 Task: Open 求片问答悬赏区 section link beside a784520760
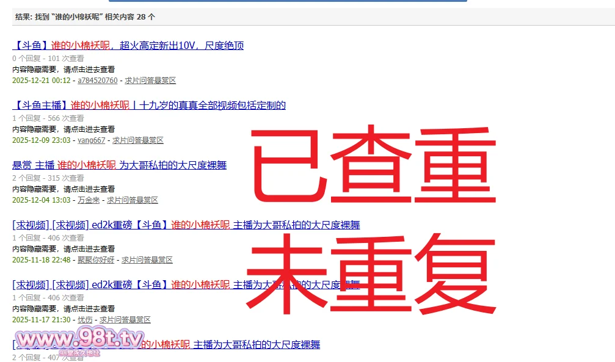tap(150, 81)
